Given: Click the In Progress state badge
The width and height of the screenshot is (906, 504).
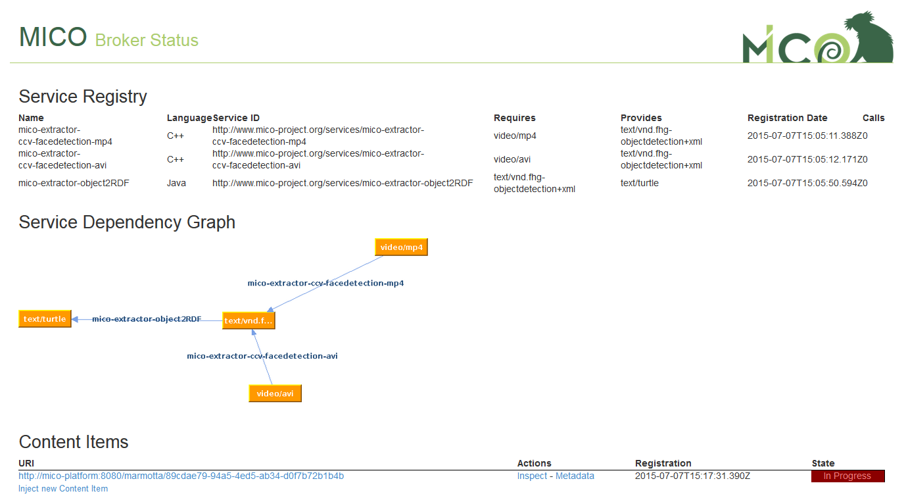Looking at the screenshot, I should click(848, 476).
